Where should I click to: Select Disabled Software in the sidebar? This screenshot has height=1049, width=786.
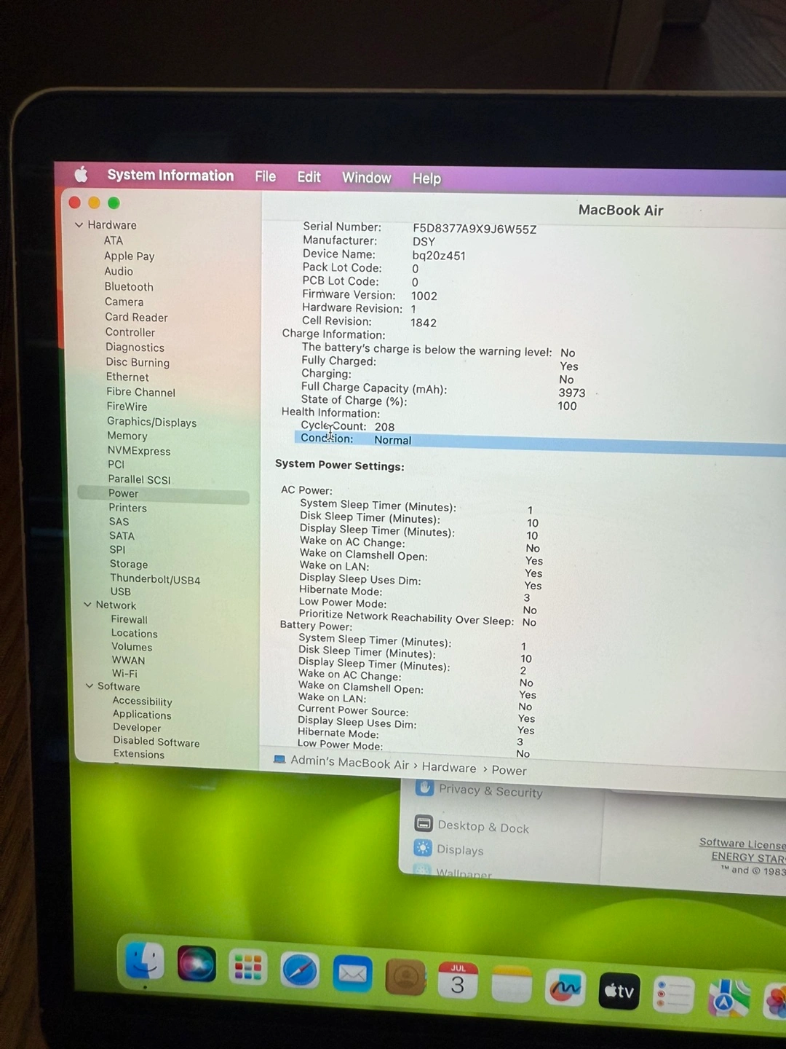156,742
